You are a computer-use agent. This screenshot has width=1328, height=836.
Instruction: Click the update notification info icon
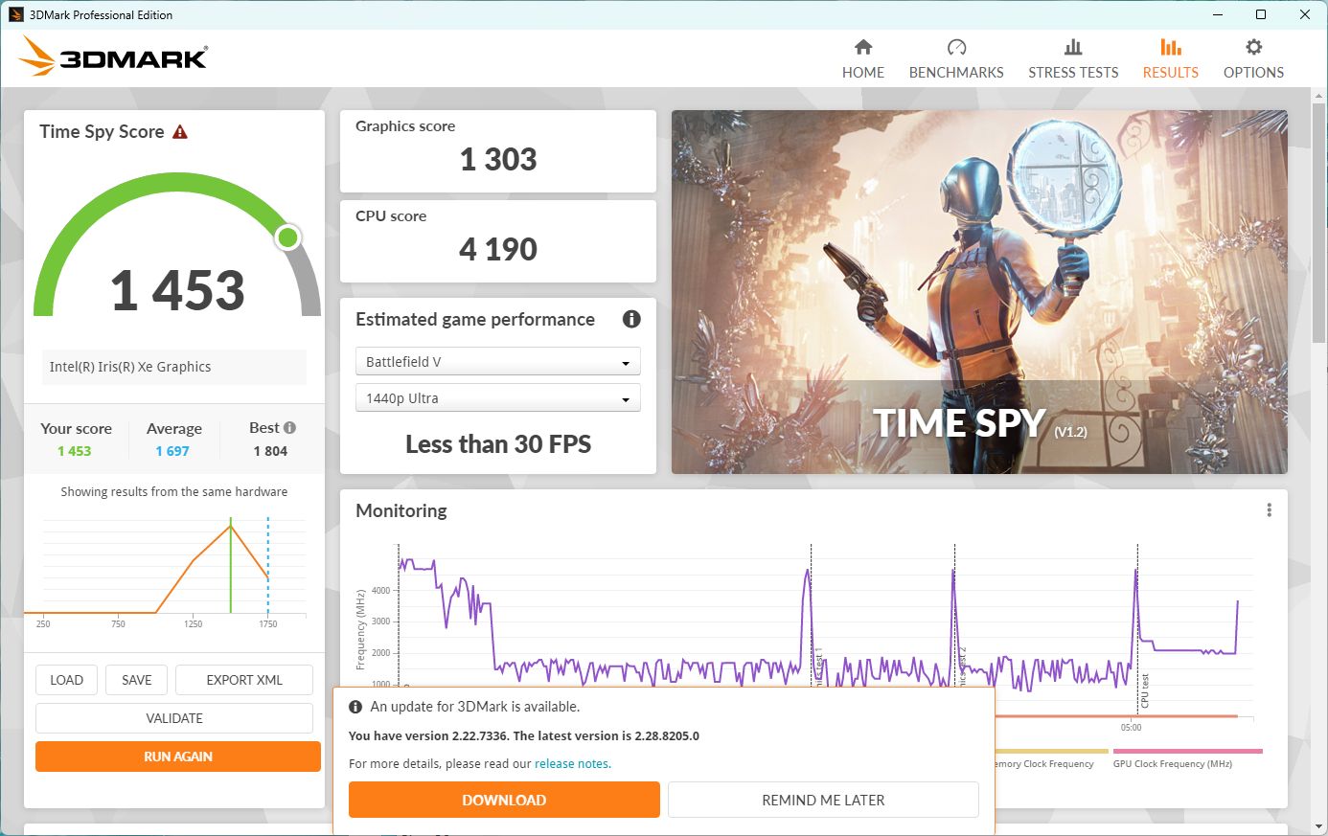(355, 707)
